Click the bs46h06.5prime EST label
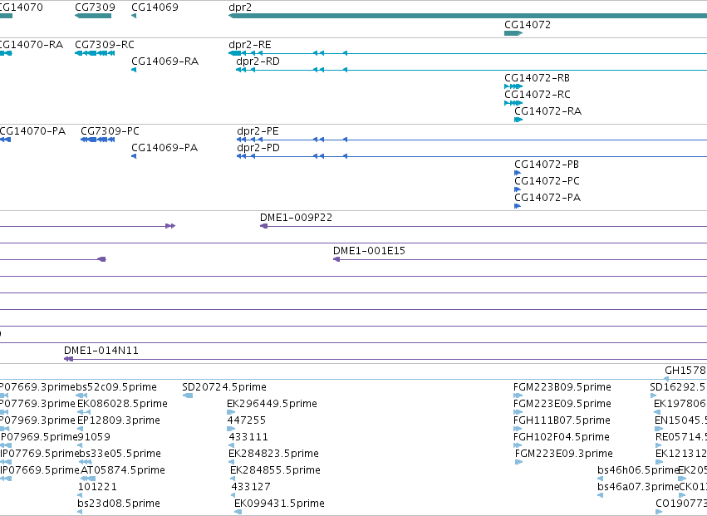 637,470
